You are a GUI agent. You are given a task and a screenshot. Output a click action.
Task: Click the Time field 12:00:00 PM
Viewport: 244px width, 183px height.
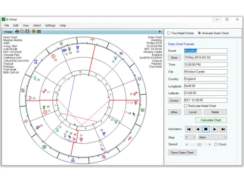205,64
